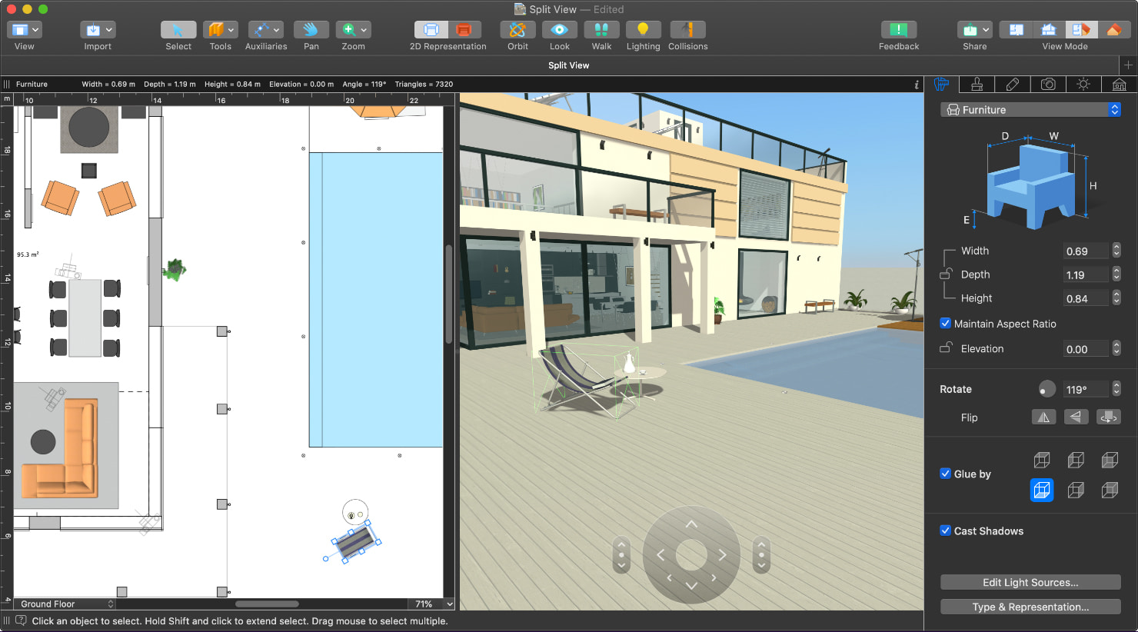The width and height of the screenshot is (1138, 632).
Task: Flip the selected furniture horizontally
Action: [x=1043, y=416]
